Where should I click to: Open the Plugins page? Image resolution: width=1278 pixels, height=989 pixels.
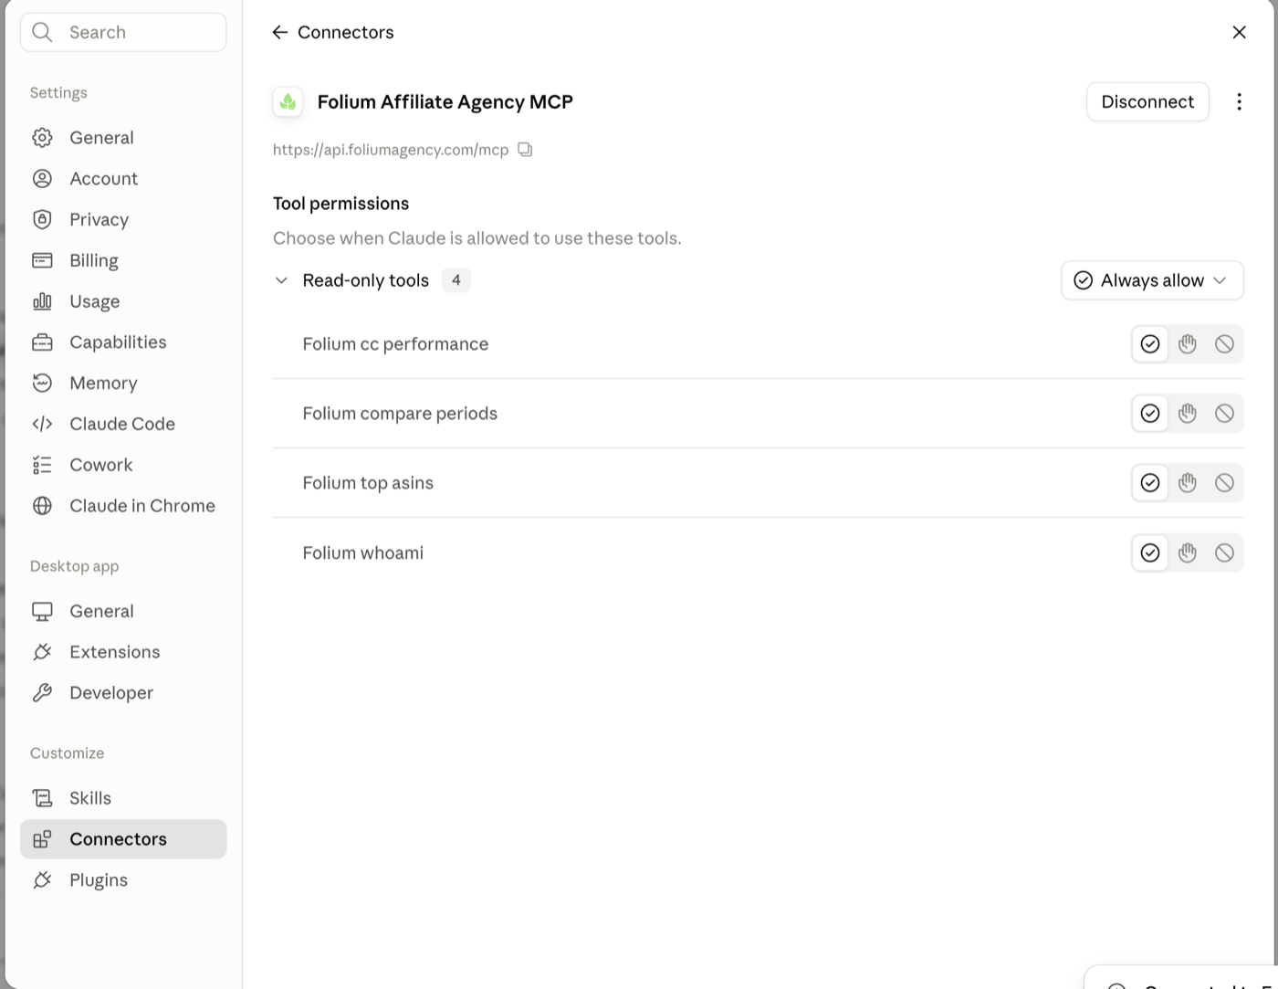point(123,880)
